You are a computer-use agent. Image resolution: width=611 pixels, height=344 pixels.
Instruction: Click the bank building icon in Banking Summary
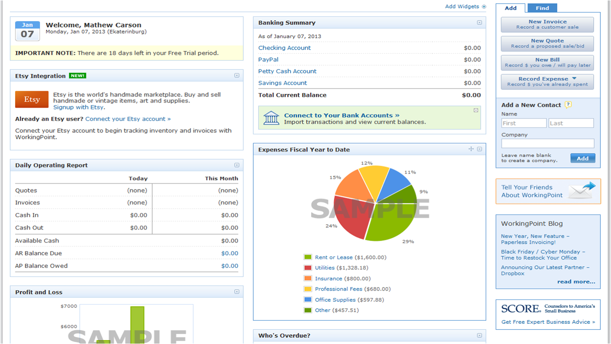click(x=272, y=118)
